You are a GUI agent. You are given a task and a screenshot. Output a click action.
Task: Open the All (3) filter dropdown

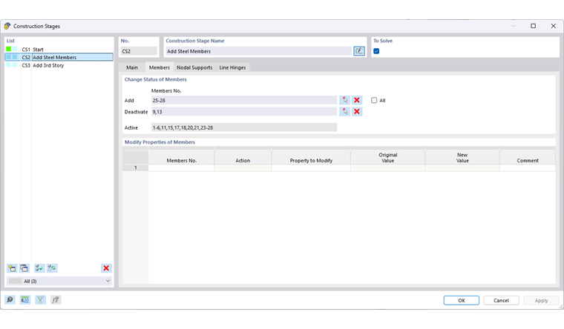[59, 281]
